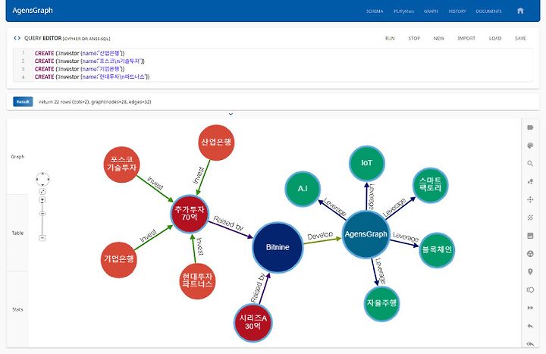Image resolution: width=546 pixels, height=354 pixels.
Task: Switch to the Stats view tab
Action: [x=17, y=309]
